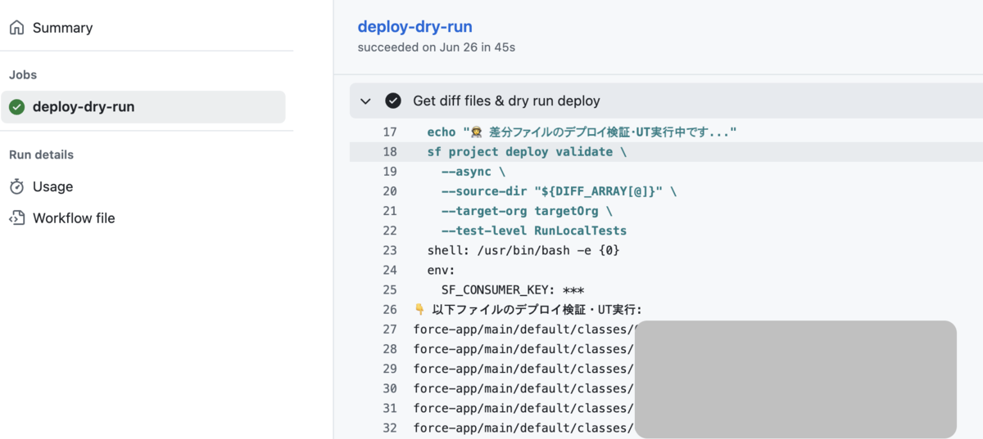Click log line number 21

tap(390, 211)
